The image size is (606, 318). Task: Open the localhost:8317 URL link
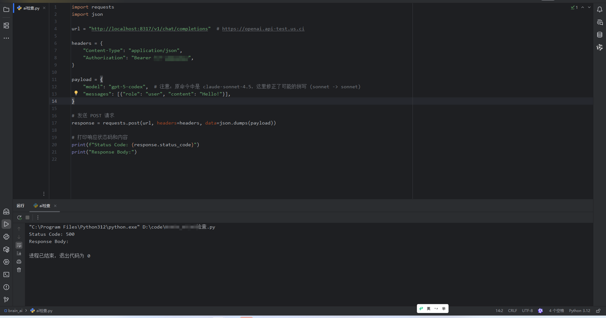[150, 29]
